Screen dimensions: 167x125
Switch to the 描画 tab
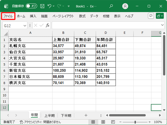[x=44, y=16]
